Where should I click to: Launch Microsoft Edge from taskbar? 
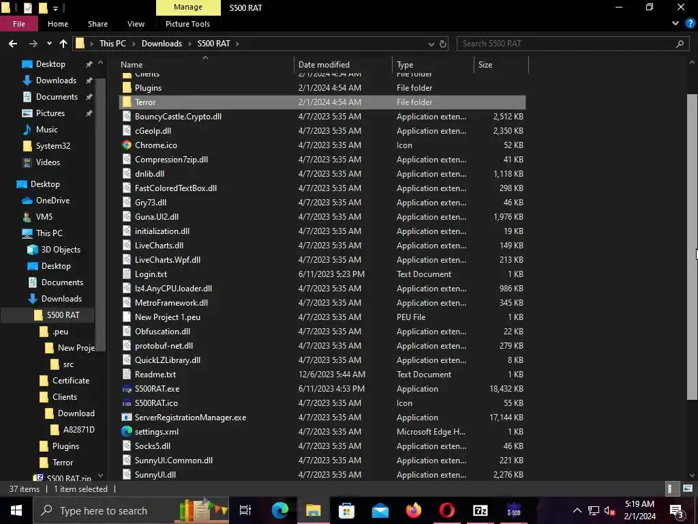[x=280, y=510]
